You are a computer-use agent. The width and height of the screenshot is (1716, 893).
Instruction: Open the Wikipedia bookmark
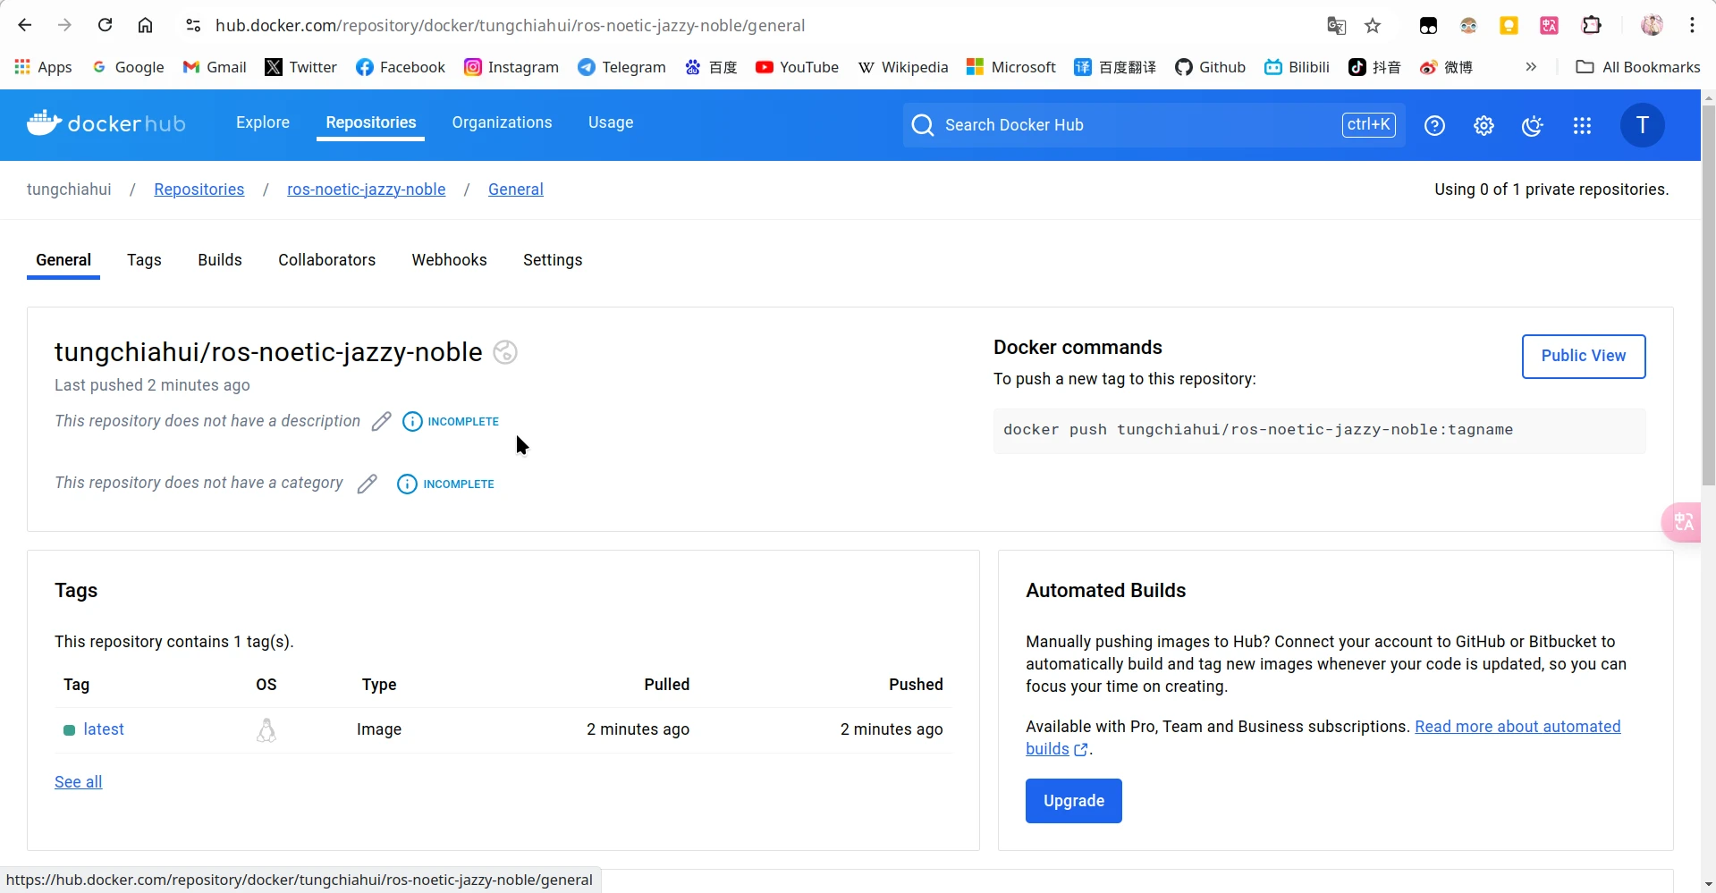(x=903, y=67)
